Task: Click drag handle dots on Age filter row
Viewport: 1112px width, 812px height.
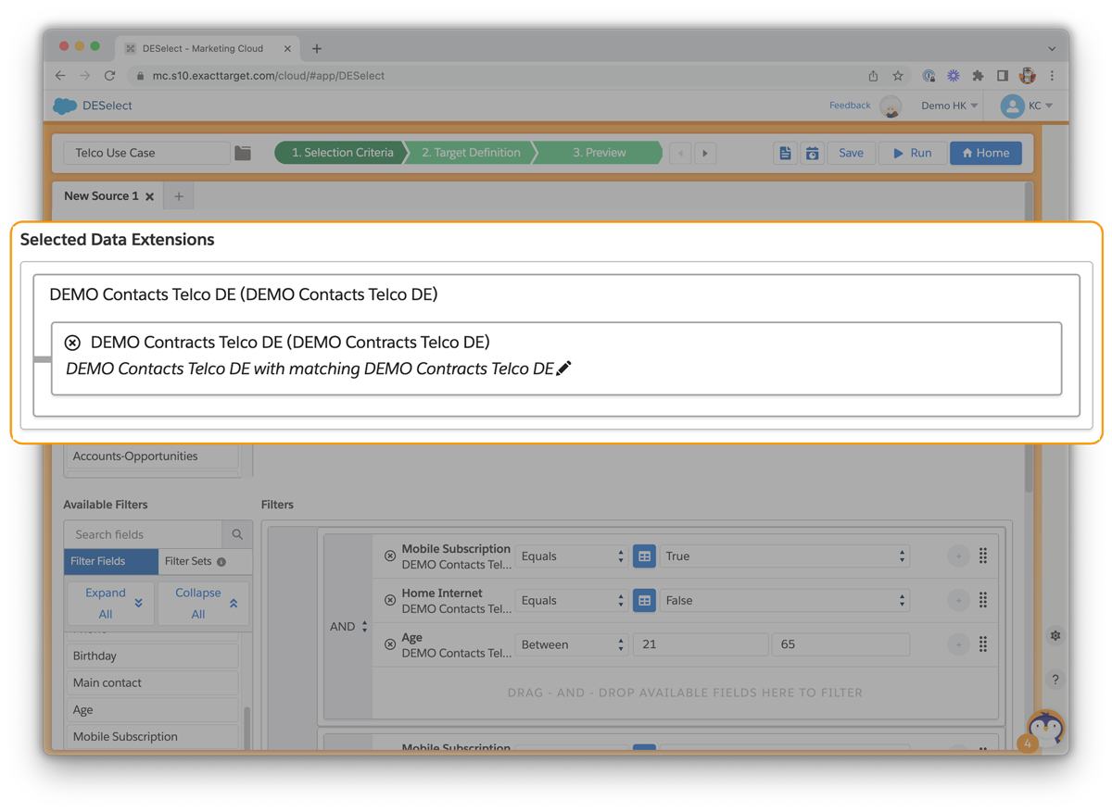Action: click(982, 644)
